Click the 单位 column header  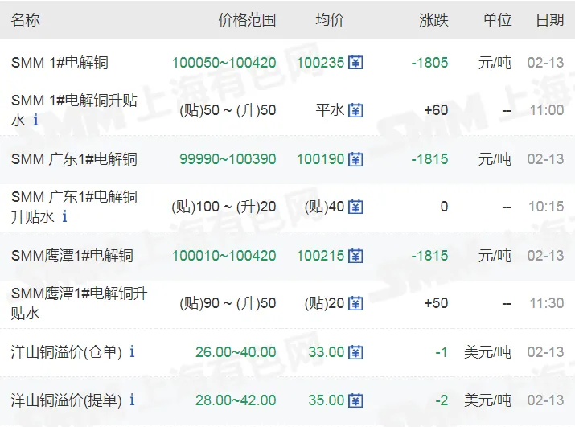(x=497, y=20)
